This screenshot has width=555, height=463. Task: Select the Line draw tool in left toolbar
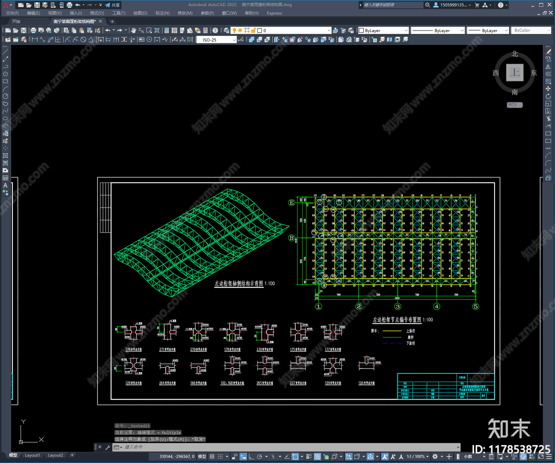pyautogui.click(x=5, y=52)
